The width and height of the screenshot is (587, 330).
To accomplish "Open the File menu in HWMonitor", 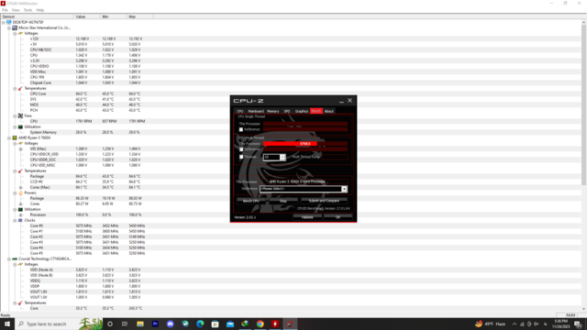I will pos(5,10).
